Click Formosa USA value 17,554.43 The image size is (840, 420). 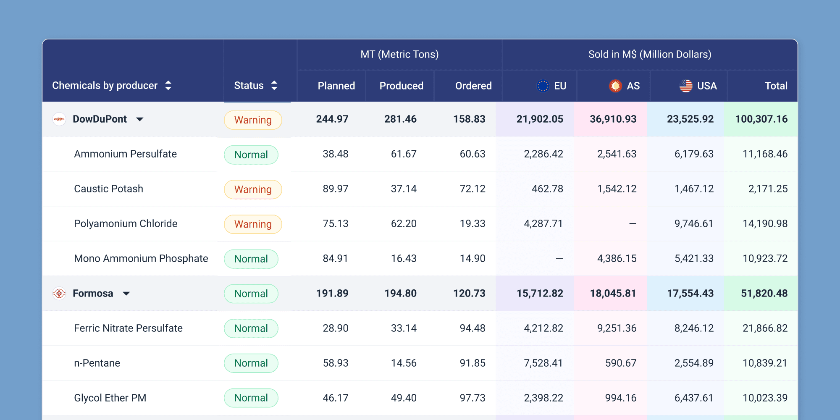[x=690, y=293]
